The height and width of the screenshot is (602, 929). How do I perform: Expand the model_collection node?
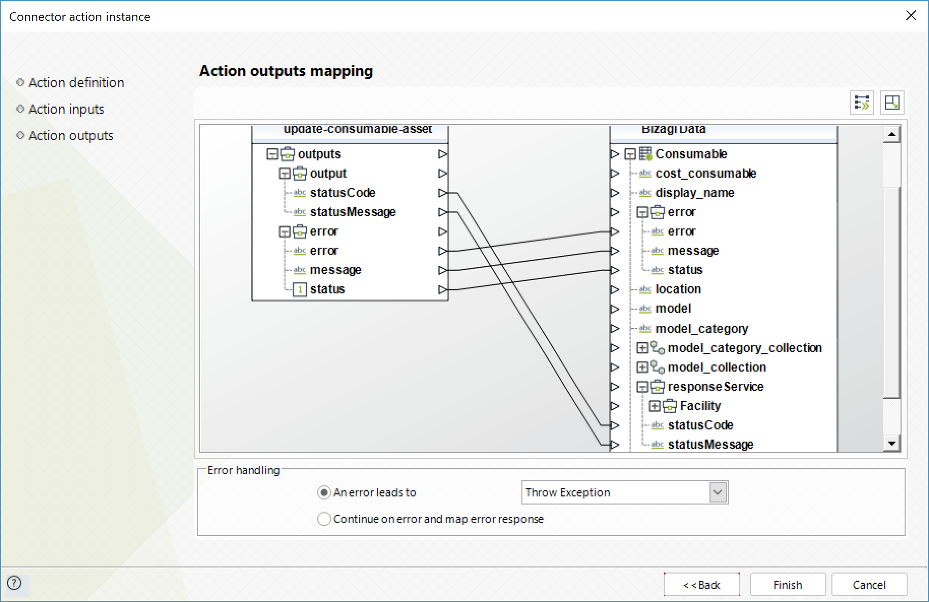point(642,367)
